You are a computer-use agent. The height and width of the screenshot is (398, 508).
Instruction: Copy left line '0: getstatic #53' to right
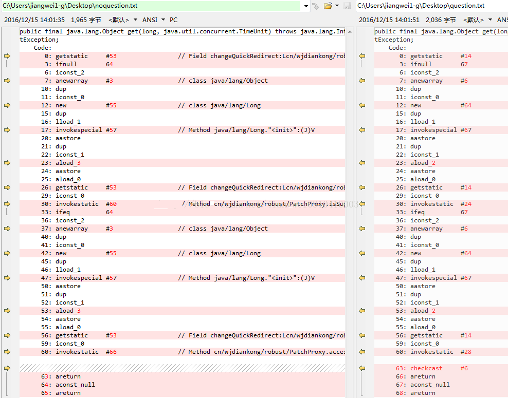pyautogui.click(x=7, y=56)
